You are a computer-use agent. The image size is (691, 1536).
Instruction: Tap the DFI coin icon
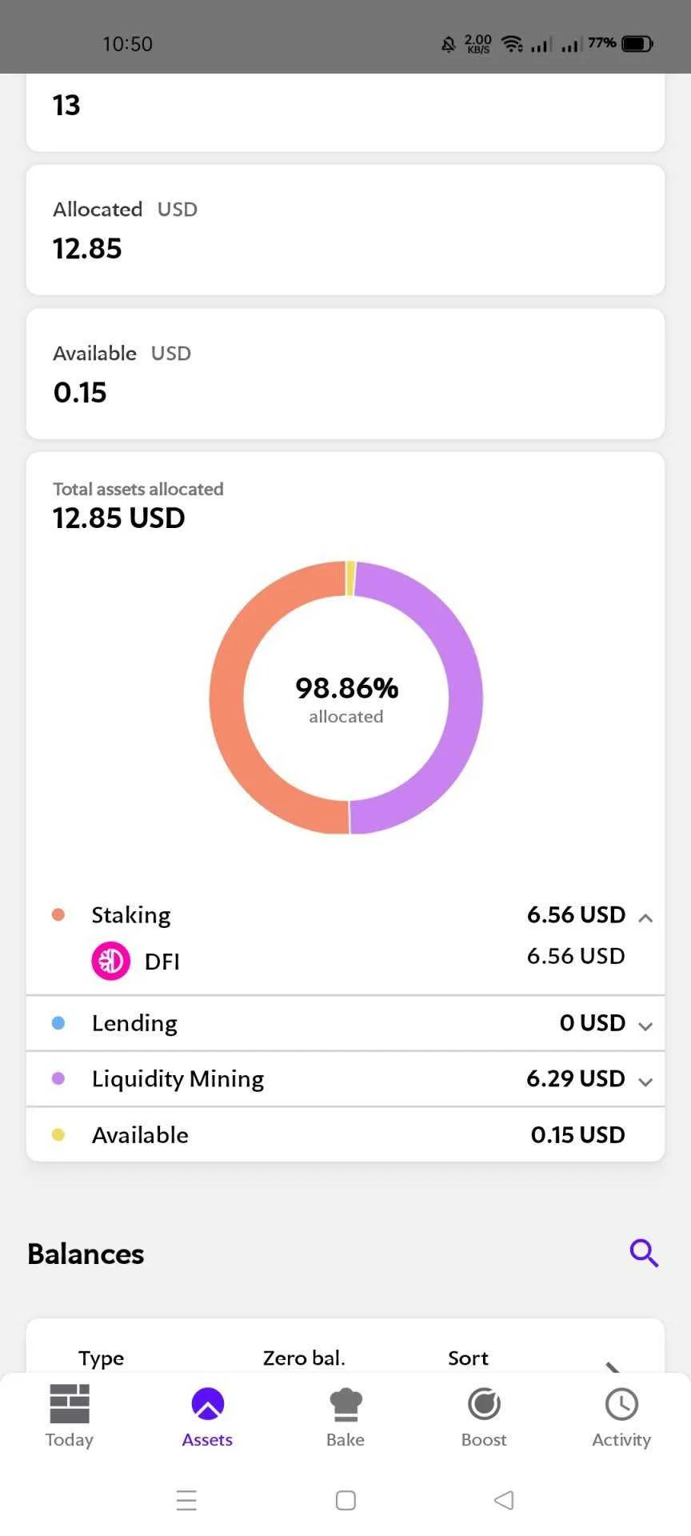[110, 961]
